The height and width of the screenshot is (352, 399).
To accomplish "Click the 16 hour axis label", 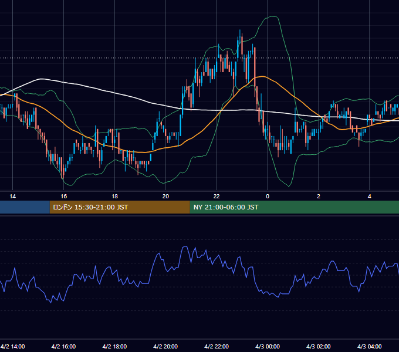I will coord(63,197).
